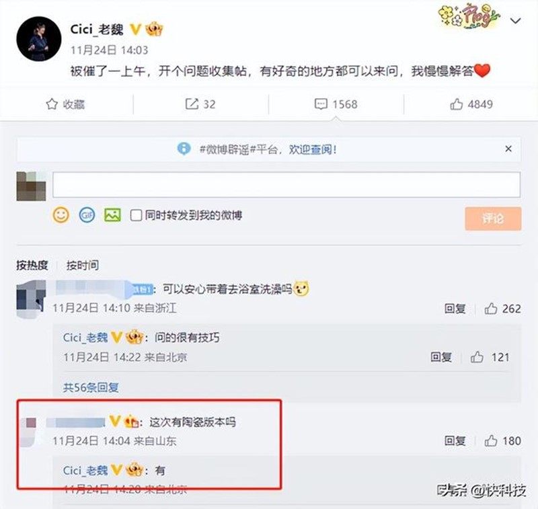The image size is (538, 509).
Task: Open Cici_老魏's profile avatar
Action: 39,39
